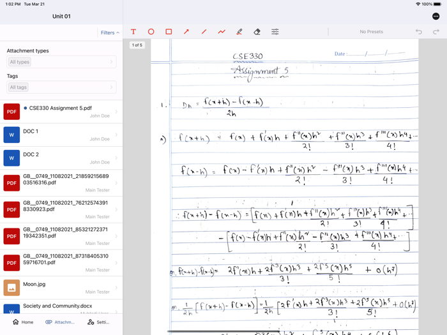
Task: Select the Eraser tool
Action: [257, 32]
